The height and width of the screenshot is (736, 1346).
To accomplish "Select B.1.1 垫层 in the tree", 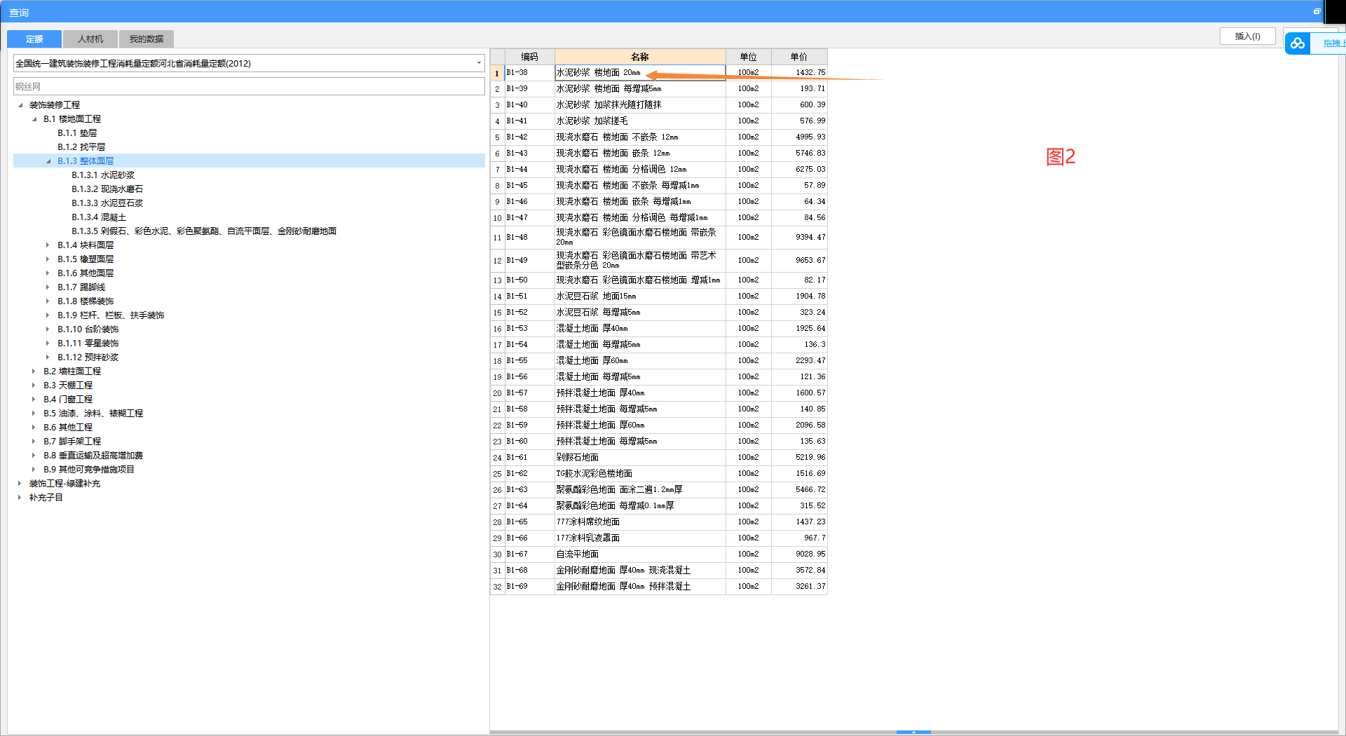I will tap(77, 133).
